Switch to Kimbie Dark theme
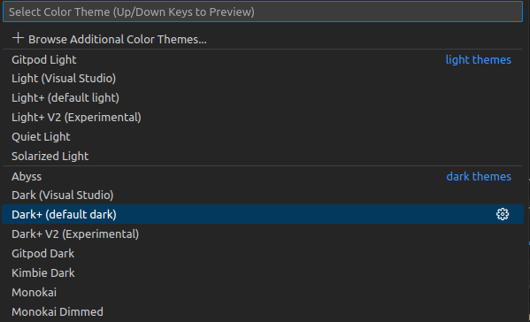The width and height of the screenshot is (530, 322). pos(263,273)
